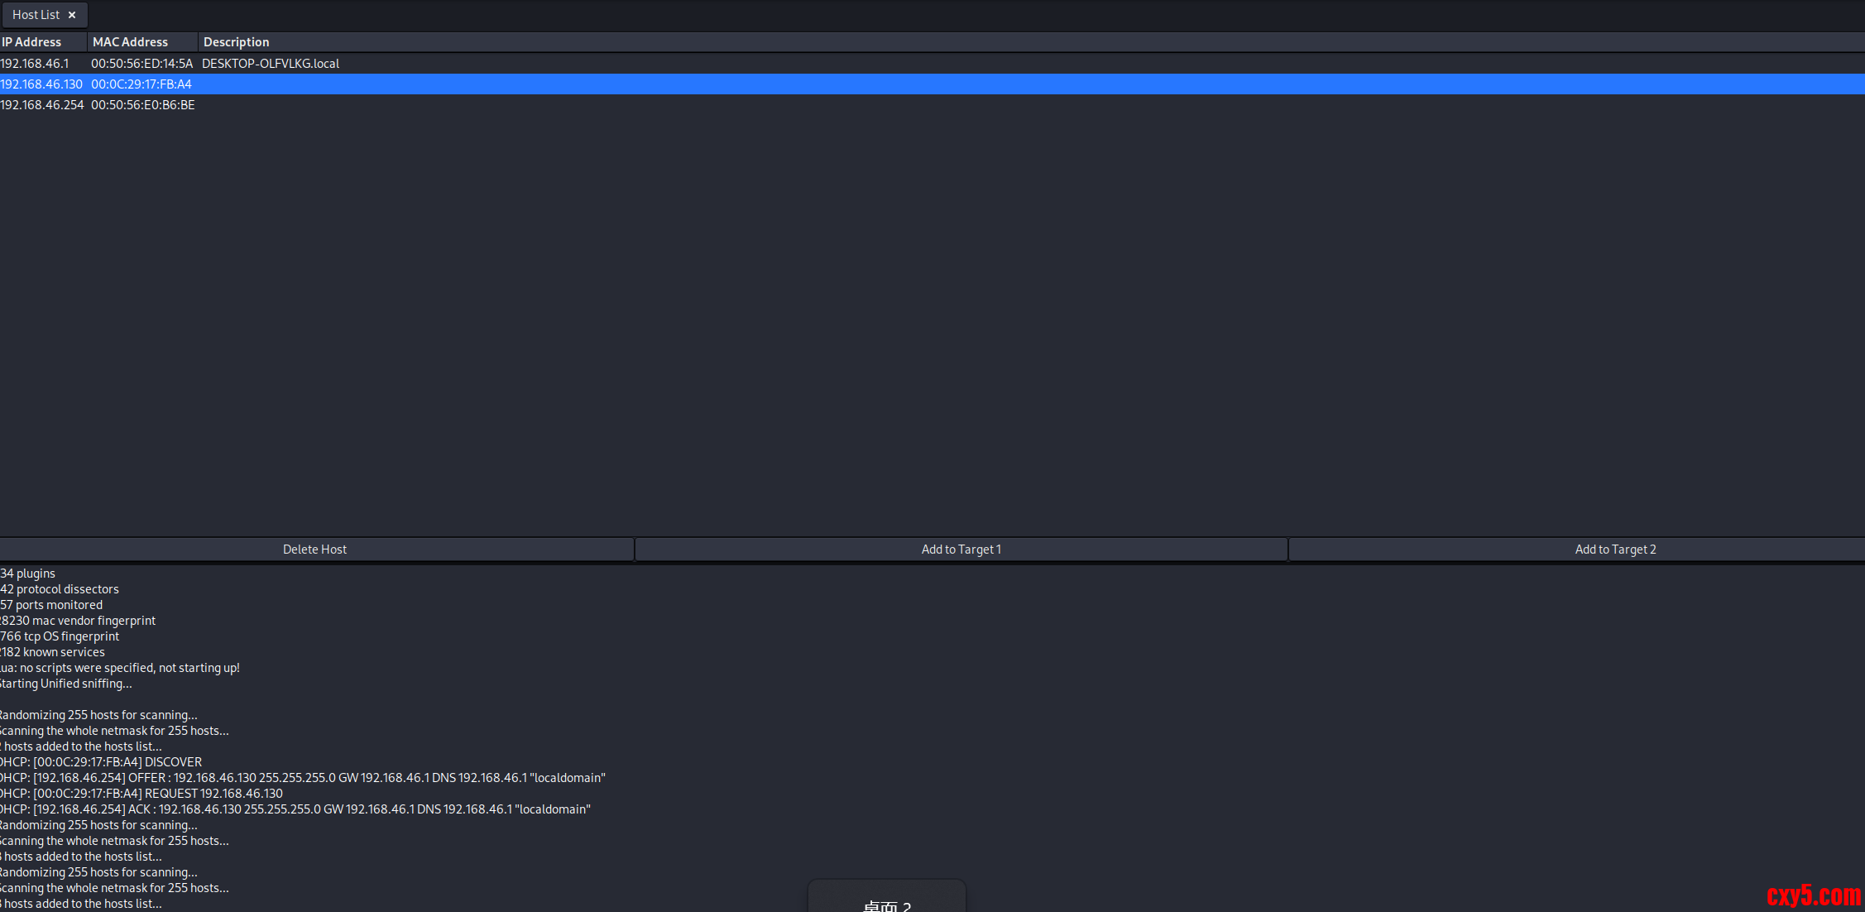
Task: Click MAC address 00:0C:29:17:FB:A4 cell
Action: pos(141,84)
